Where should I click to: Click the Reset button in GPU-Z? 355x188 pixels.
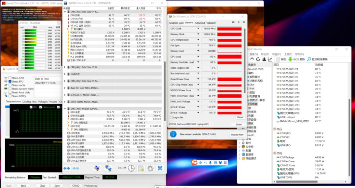(x=240, y=117)
